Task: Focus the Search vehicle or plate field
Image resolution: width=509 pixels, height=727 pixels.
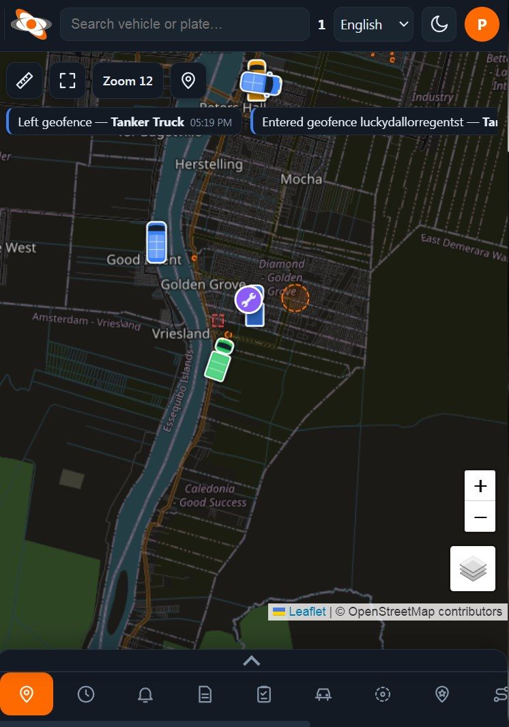Action: coord(184,24)
